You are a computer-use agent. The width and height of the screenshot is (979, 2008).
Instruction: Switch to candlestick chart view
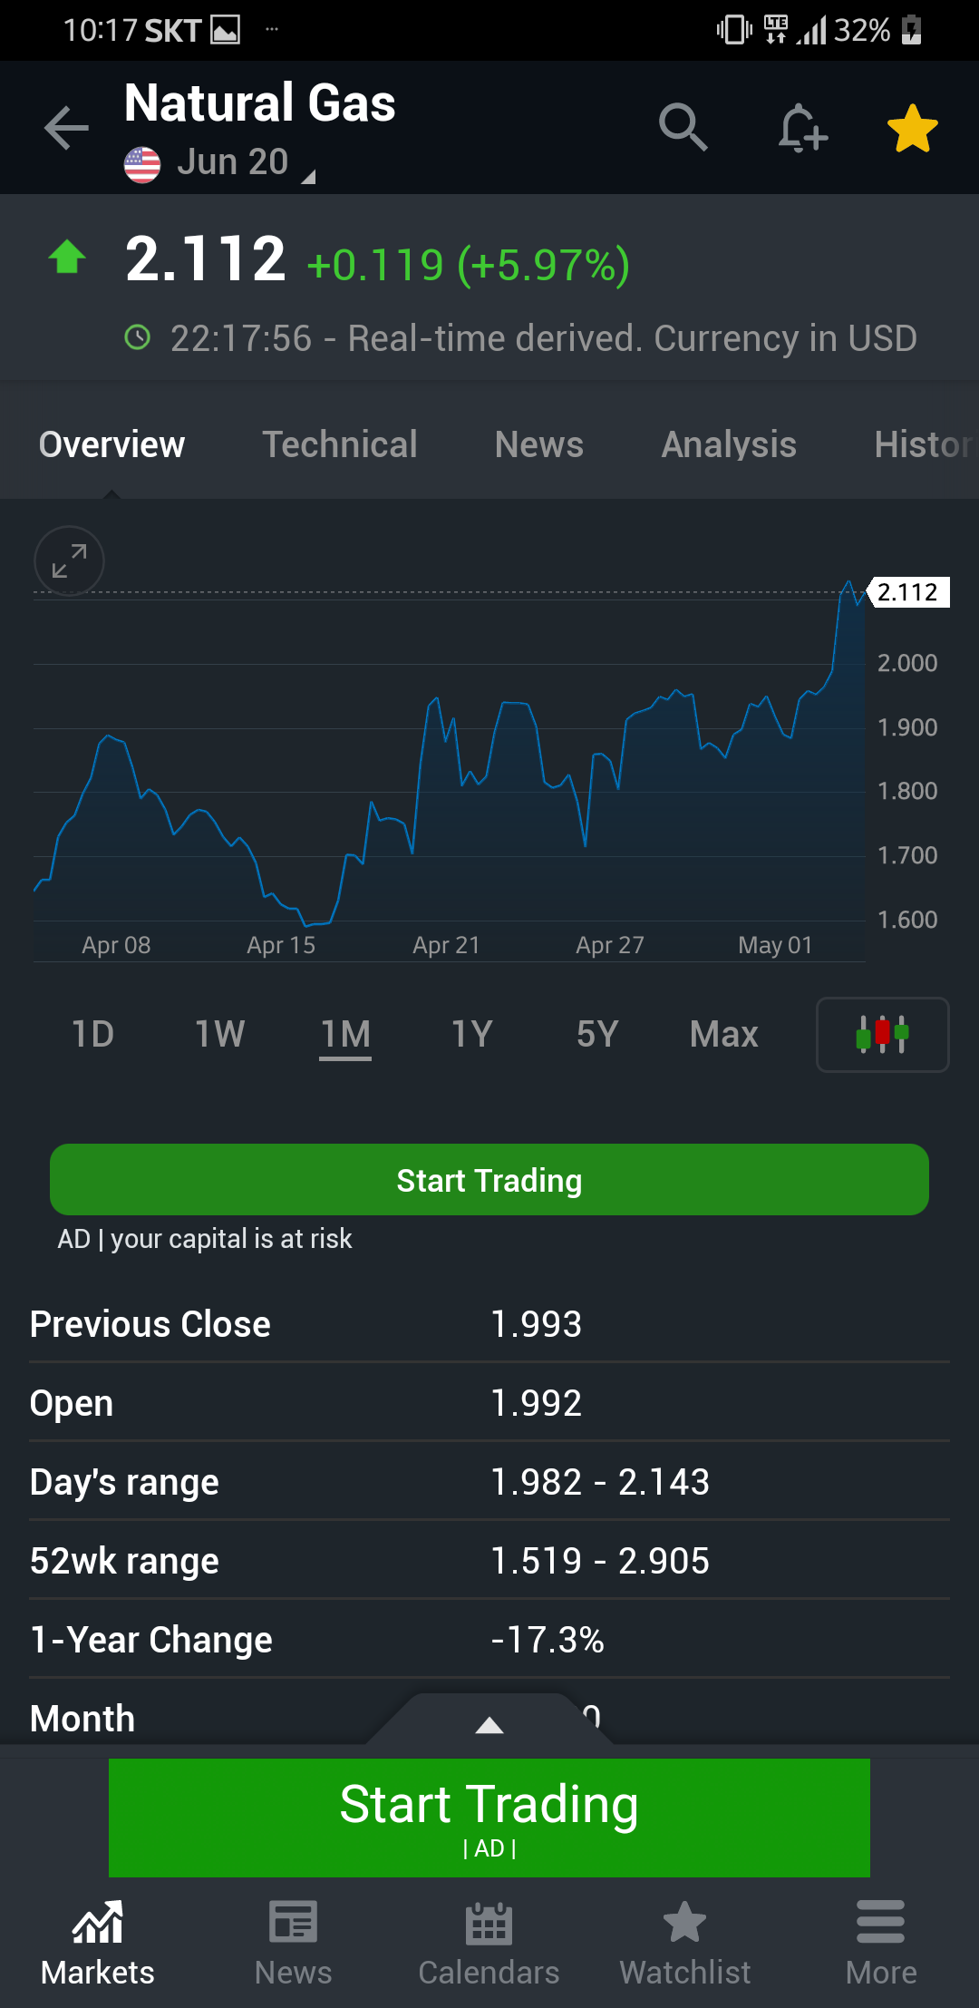click(x=883, y=1035)
